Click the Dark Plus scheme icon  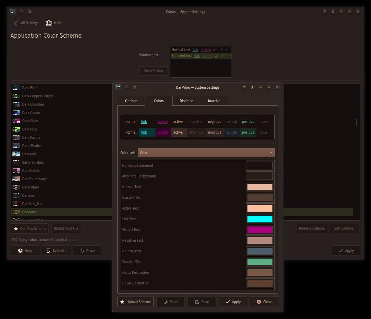[16, 129]
